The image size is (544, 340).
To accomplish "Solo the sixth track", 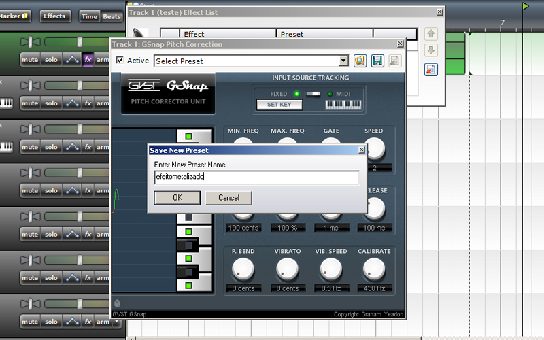I will coord(51,278).
